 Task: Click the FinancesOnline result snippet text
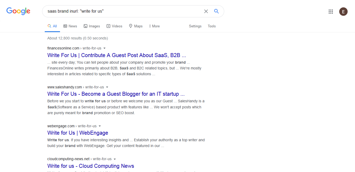(124, 68)
